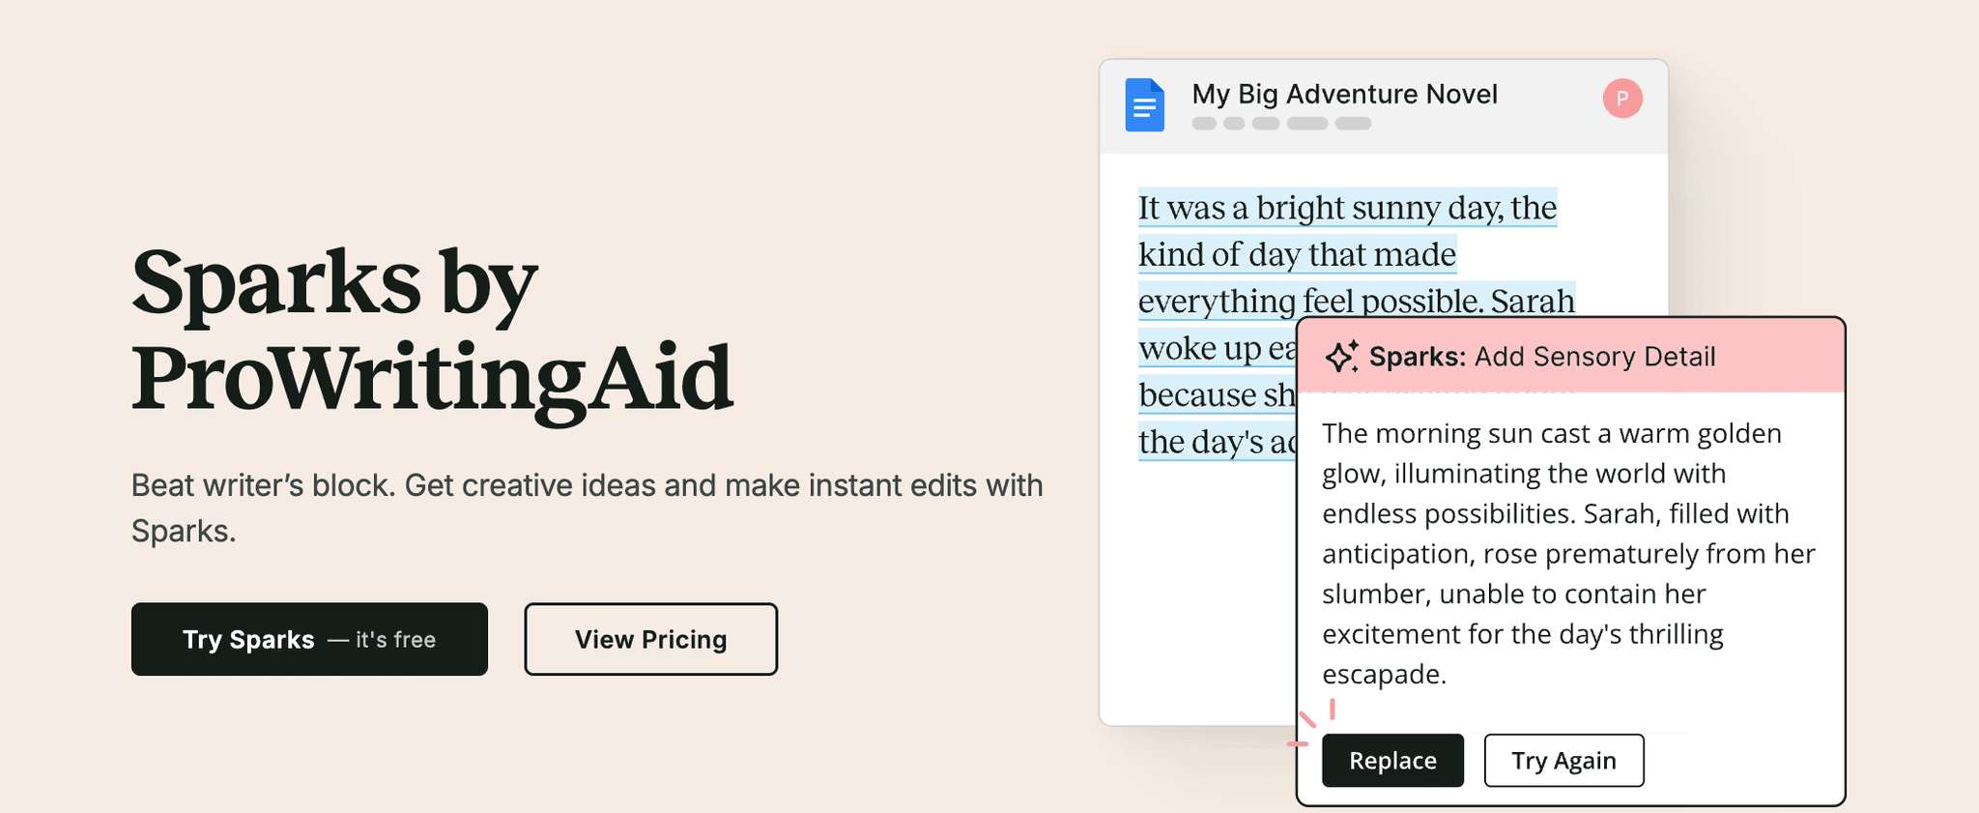1979x813 pixels.
Task: Click the last gray menu placeholder pill
Action: click(x=1353, y=124)
